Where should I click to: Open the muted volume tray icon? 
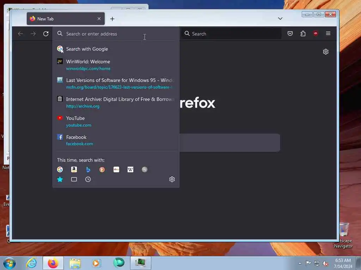click(x=325, y=263)
